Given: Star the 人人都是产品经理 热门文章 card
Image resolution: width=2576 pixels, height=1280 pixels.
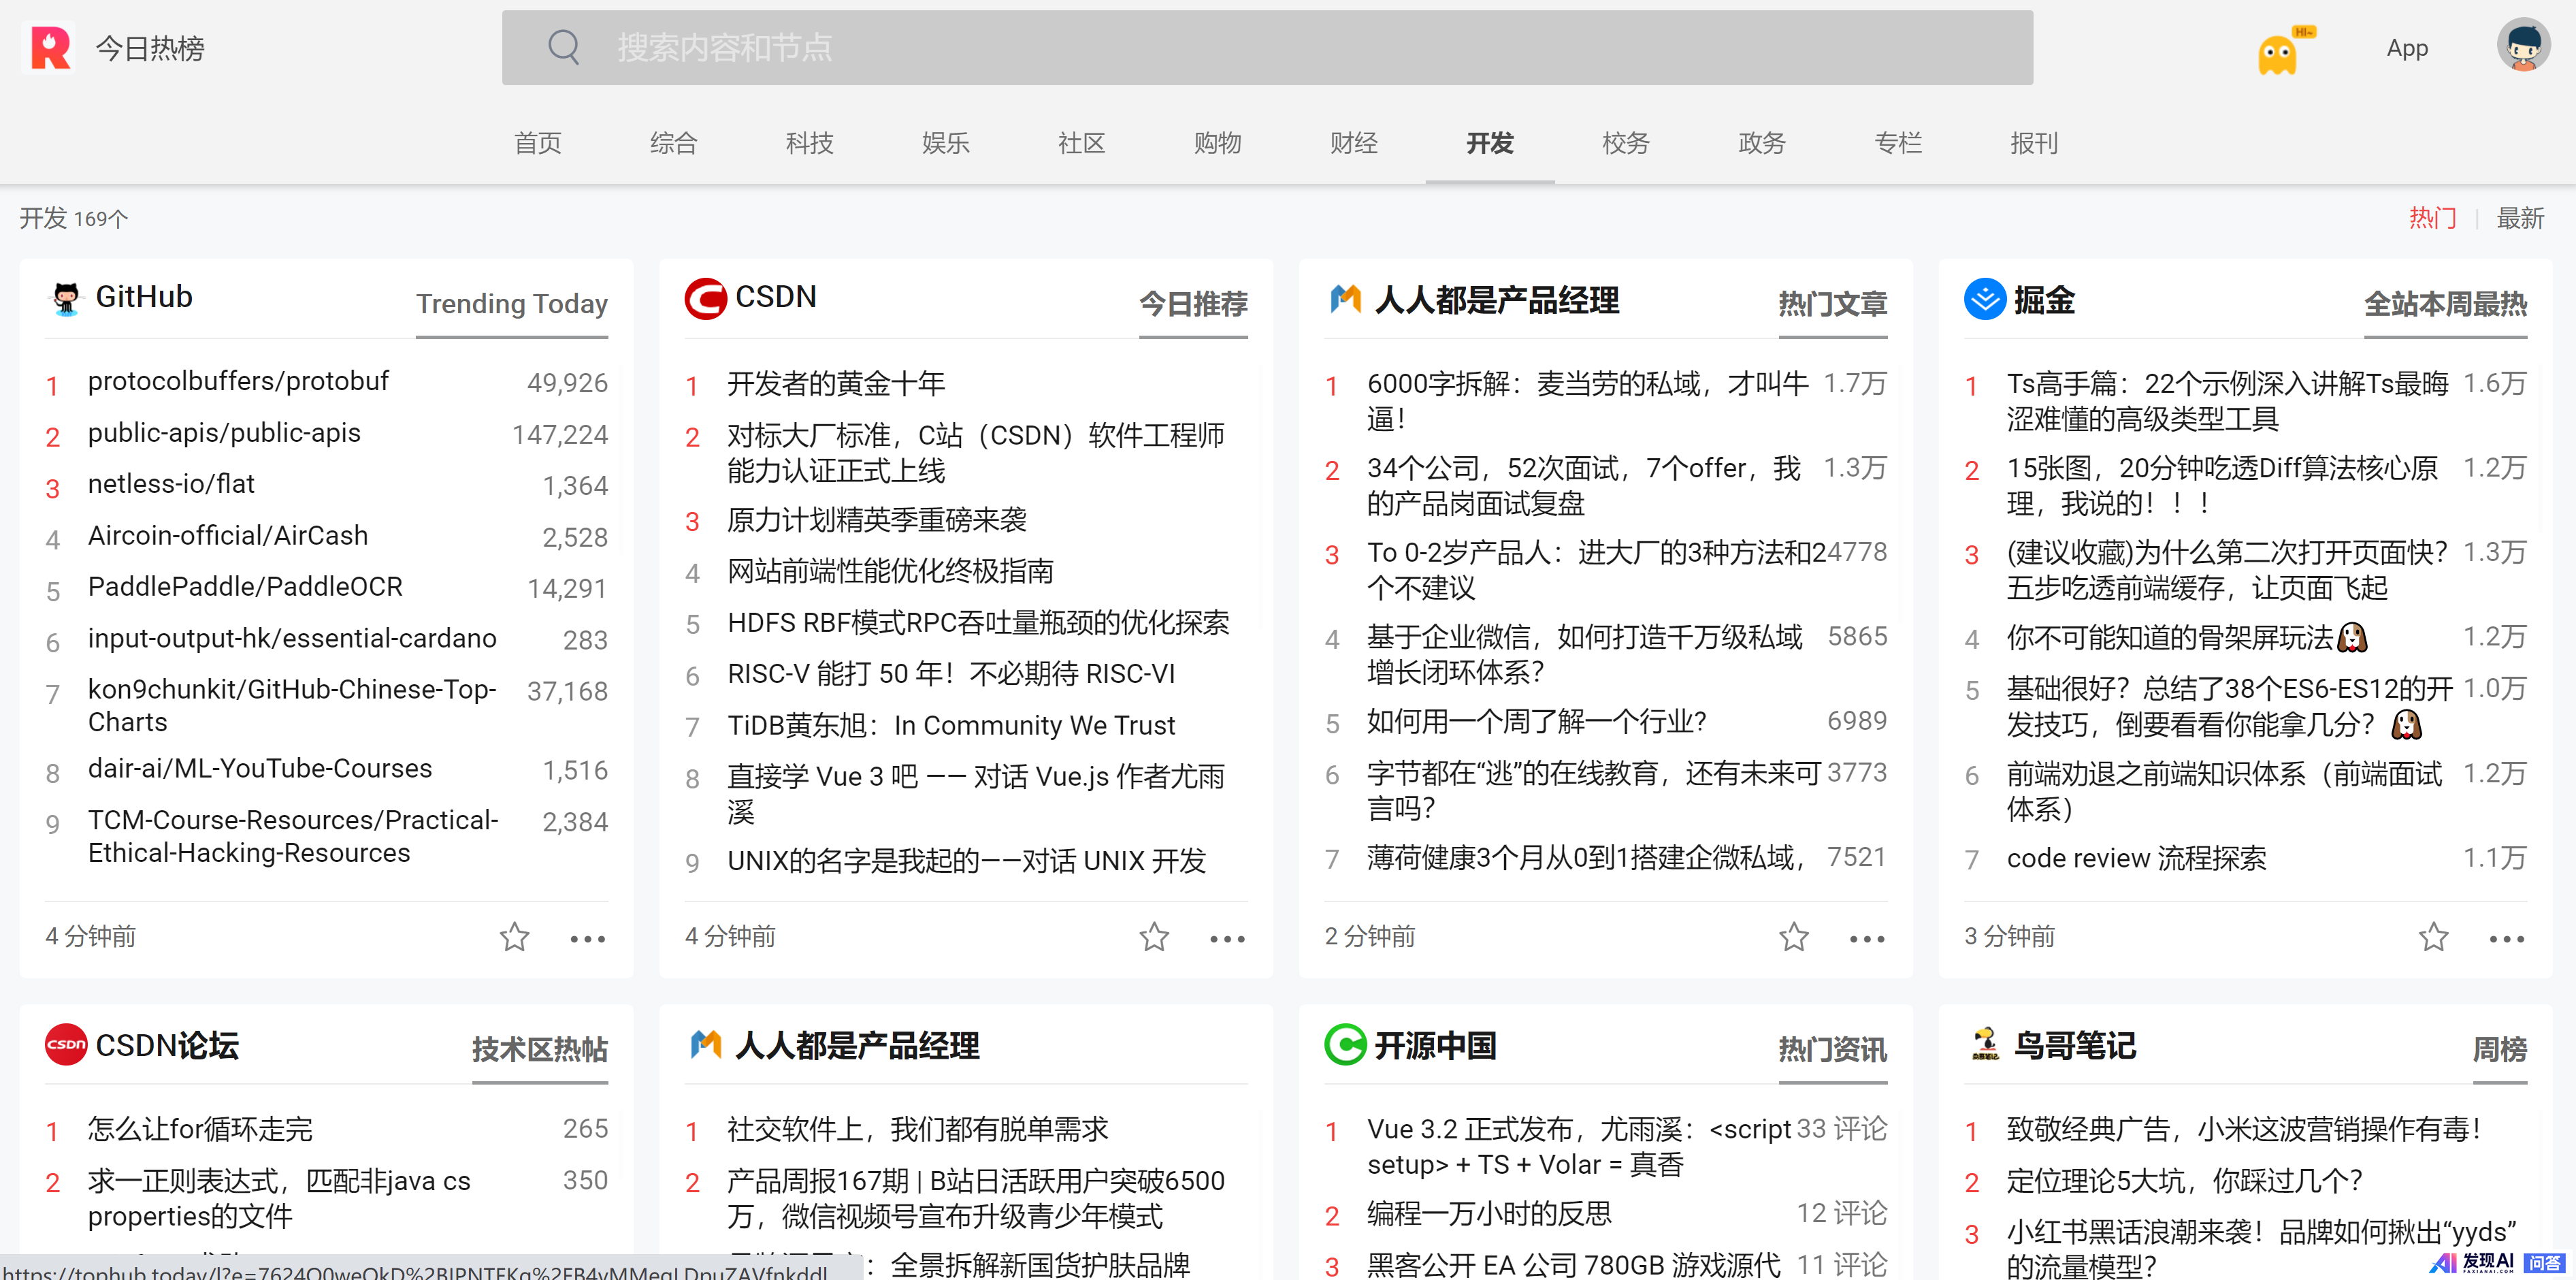Looking at the screenshot, I should tap(1794, 937).
